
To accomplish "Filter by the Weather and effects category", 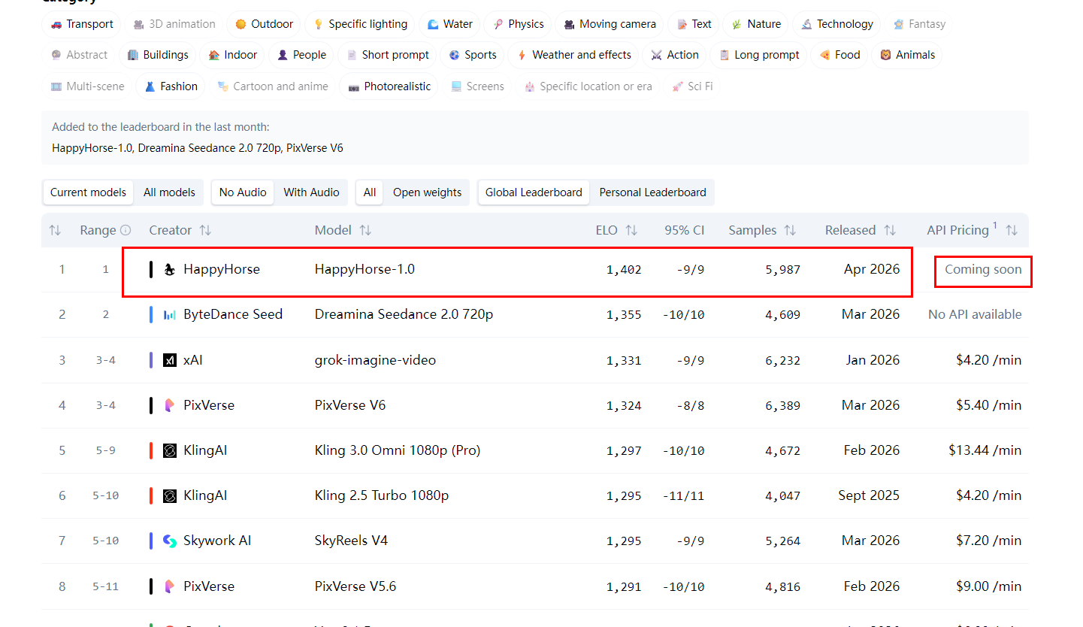I will click(x=573, y=55).
